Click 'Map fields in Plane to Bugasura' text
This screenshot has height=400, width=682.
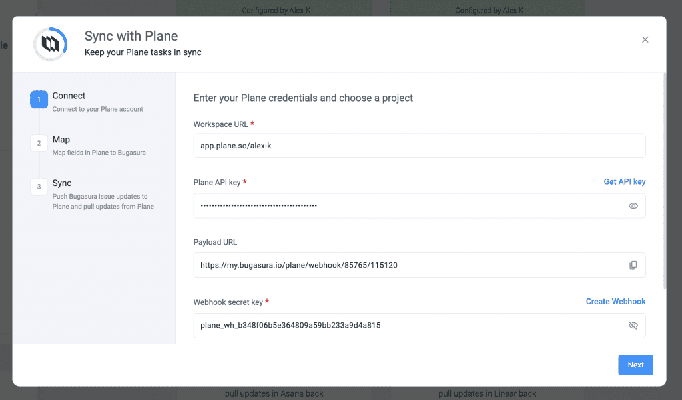tap(99, 153)
